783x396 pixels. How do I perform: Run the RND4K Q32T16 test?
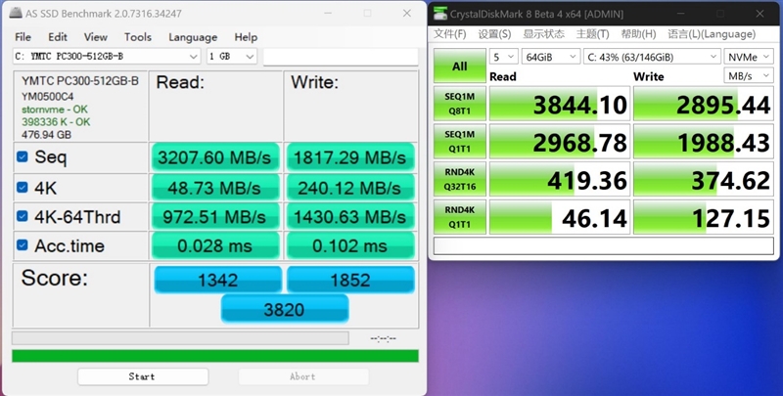pos(459,180)
